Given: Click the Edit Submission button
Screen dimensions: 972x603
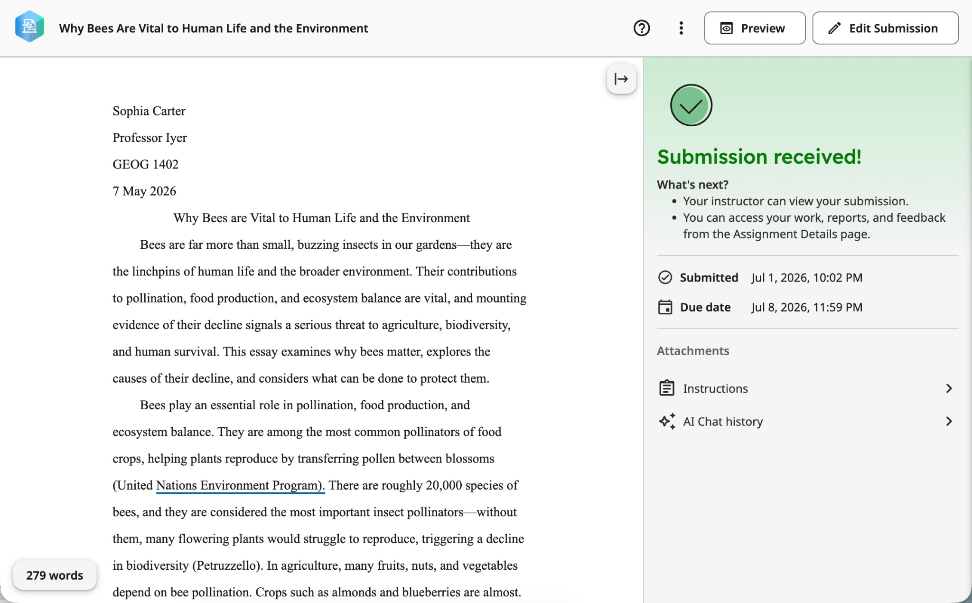Looking at the screenshot, I should pos(885,28).
